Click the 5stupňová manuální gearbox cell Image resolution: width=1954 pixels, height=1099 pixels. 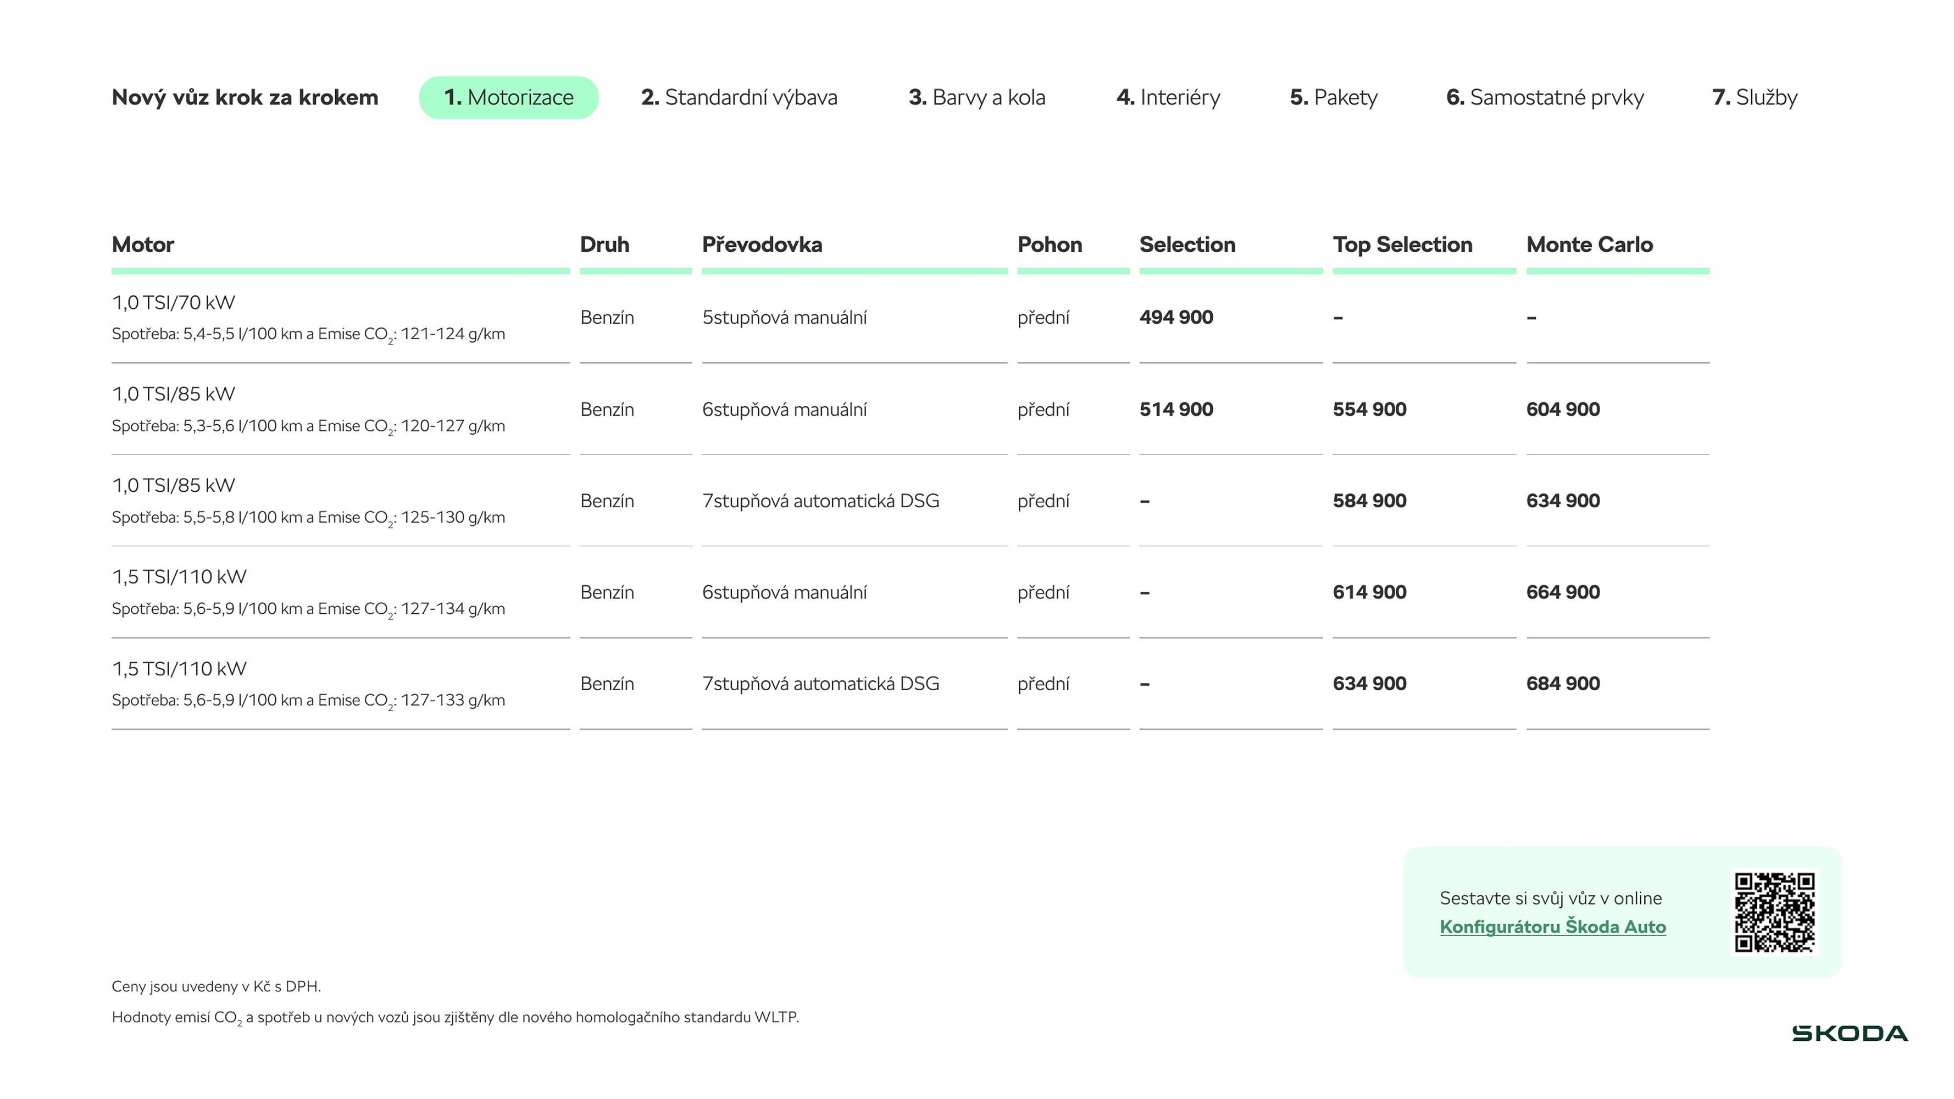(x=784, y=317)
